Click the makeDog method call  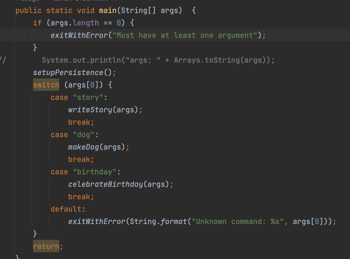click(x=84, y=147)
